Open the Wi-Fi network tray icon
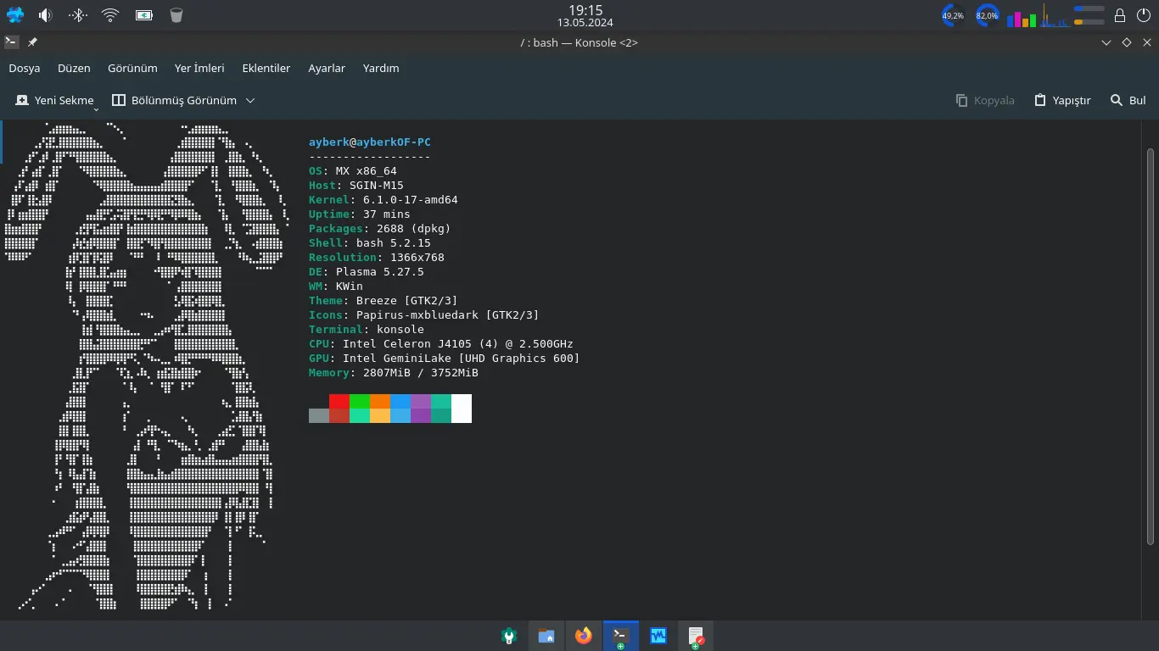 click(110, 15)
